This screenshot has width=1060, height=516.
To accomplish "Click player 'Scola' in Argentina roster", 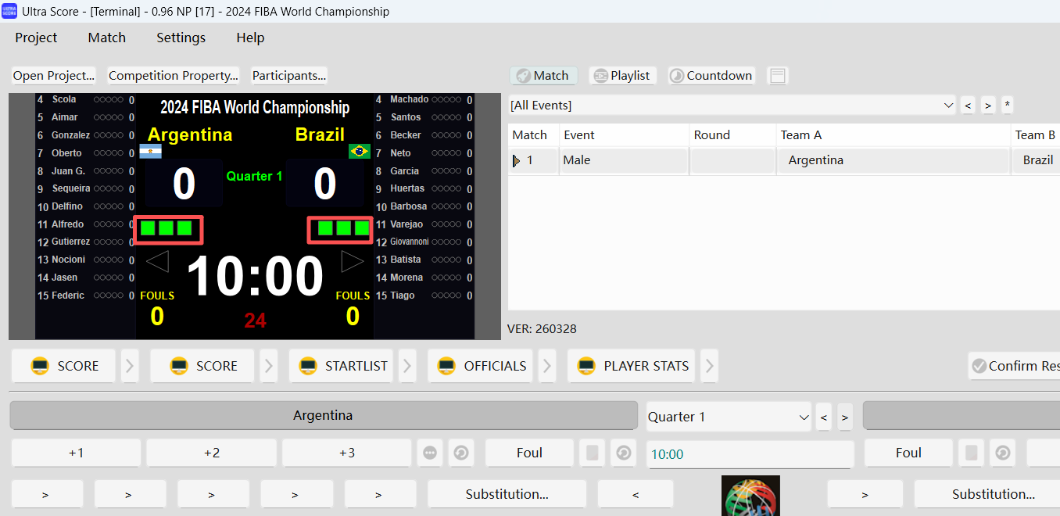I will pos(64,99).
